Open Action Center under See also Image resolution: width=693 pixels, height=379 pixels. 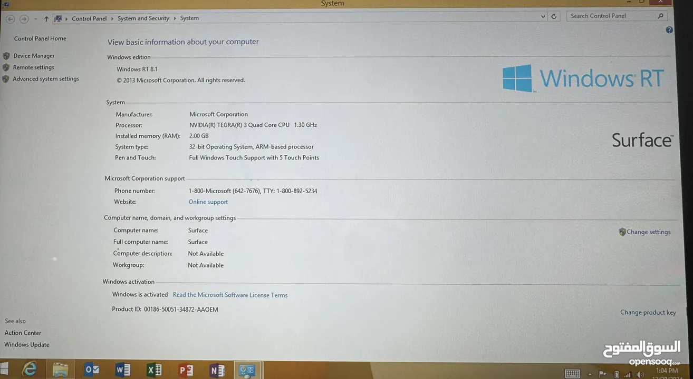[23, 333]
